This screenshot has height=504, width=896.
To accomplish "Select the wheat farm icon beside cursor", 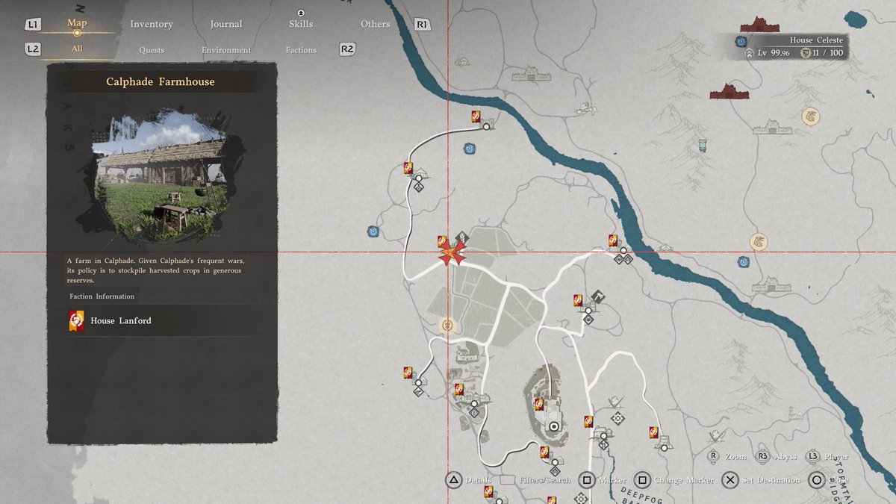I will 463,237.
